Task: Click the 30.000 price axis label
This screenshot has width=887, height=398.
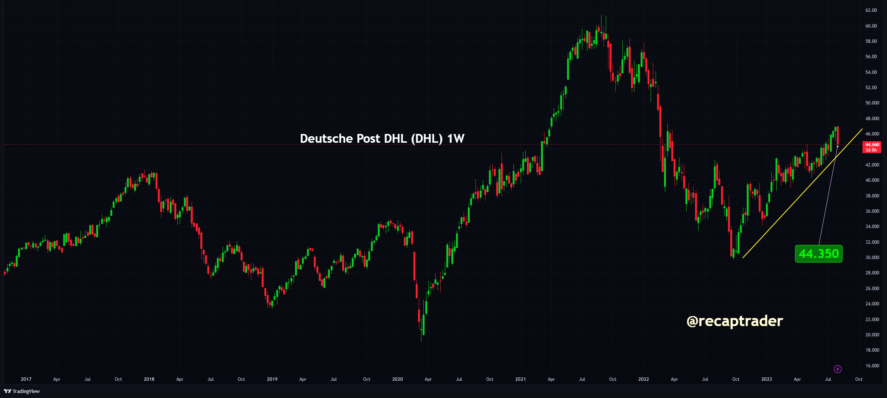Action: (872, 258)
